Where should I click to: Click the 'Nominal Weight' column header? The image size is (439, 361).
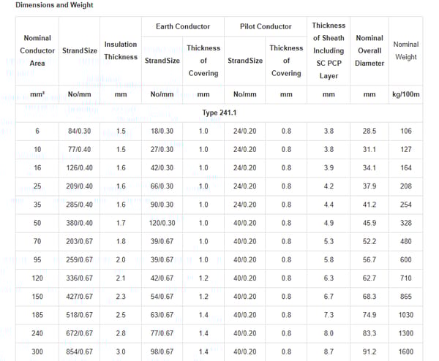pyautogui.click(x=406, y=50)
